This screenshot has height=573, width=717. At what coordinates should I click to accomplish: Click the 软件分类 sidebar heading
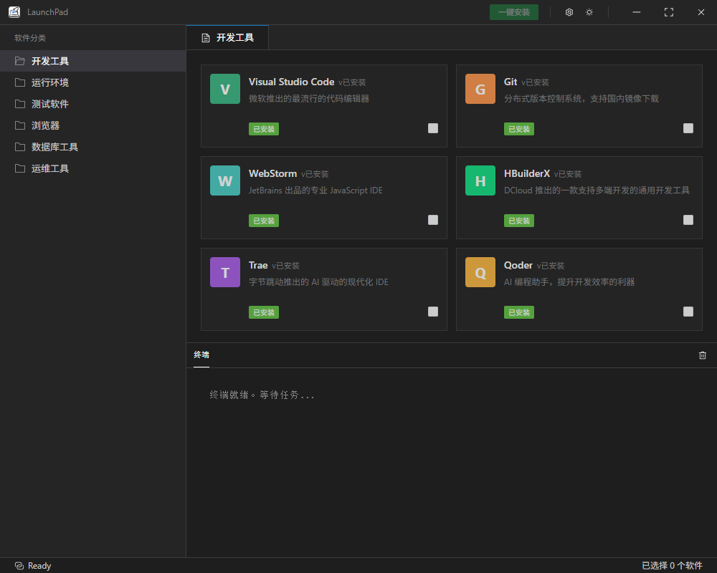(30, 38)
